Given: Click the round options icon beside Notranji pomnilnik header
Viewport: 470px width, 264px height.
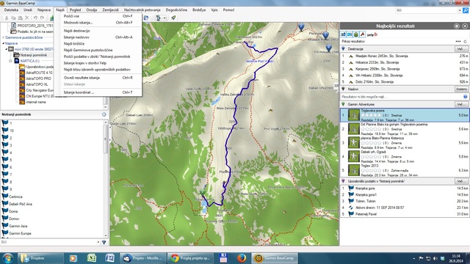Looking at the screenshot, I should coord(104,114).
